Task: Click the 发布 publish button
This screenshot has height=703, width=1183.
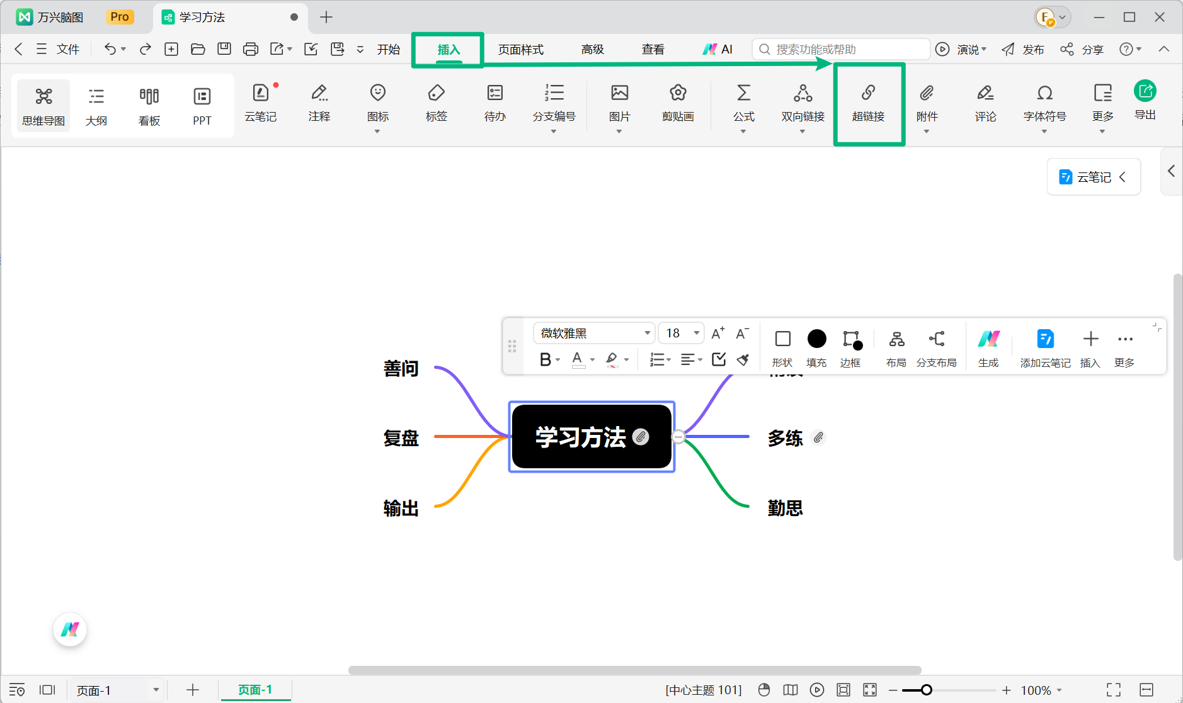Action: tap(1023, 49)
